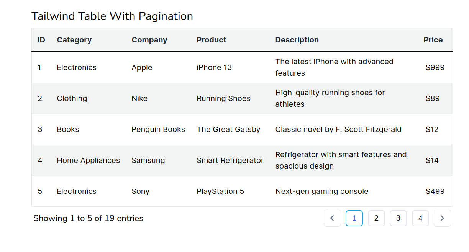Select The Great Gatsby row entry
Viewport: 469px width, 252px height.
click(228, 130)
